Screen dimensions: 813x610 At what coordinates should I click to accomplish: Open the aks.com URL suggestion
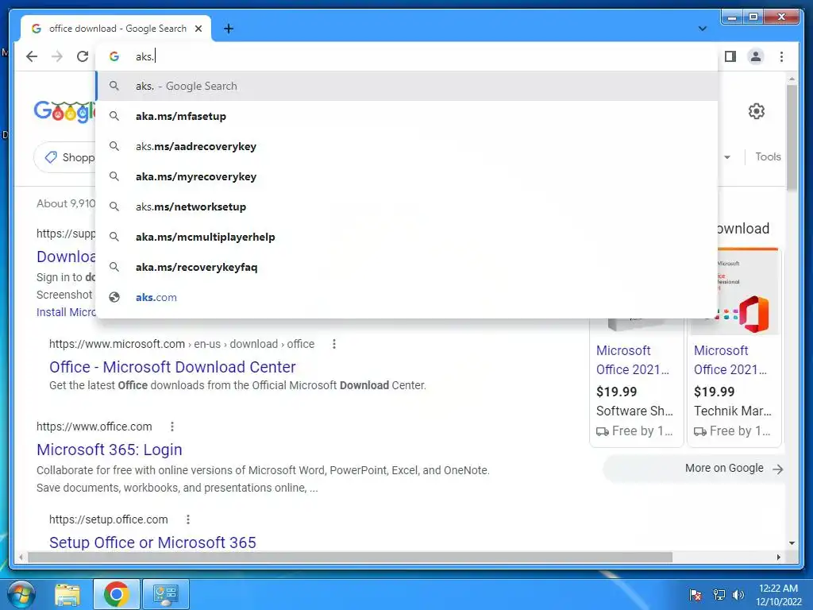[x=407, y=297]
